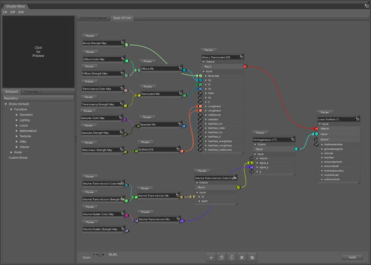Image resolution: width=371 pixels, height=265 pixels.
Task: Expand the Volume category
Action: [17, 147]
